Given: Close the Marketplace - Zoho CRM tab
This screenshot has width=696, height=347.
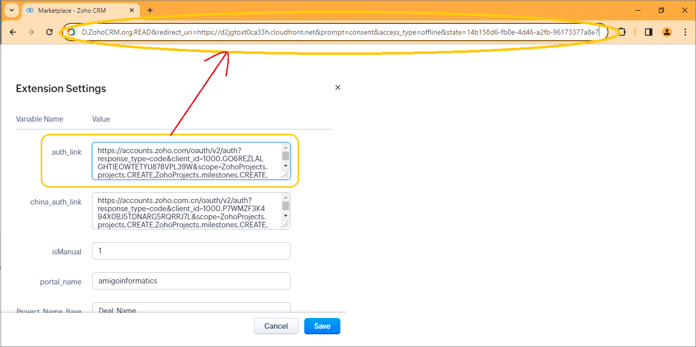Looking at the screenshot, I should pos(133,10).
